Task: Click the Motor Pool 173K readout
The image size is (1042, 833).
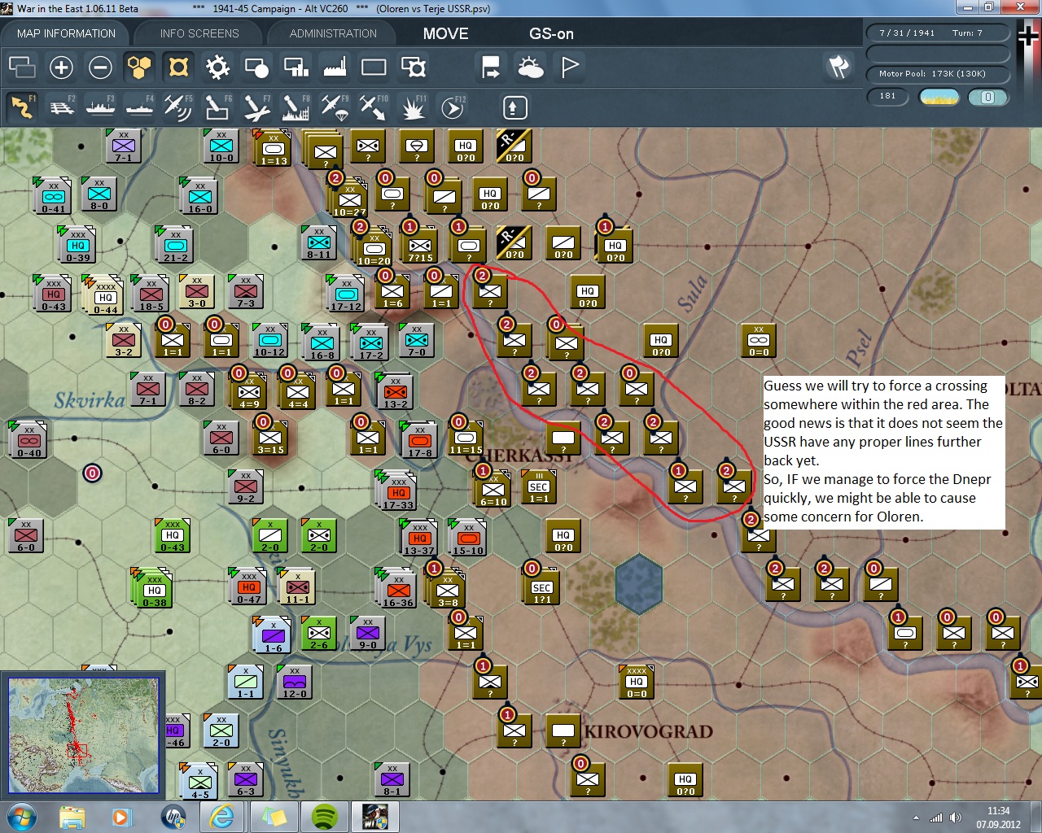Action: point(938,74)
